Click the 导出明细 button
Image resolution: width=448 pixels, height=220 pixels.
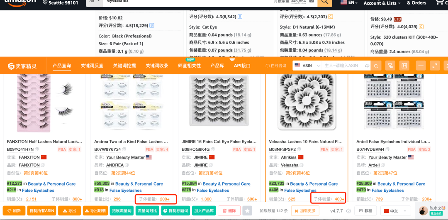coord(95,211)
